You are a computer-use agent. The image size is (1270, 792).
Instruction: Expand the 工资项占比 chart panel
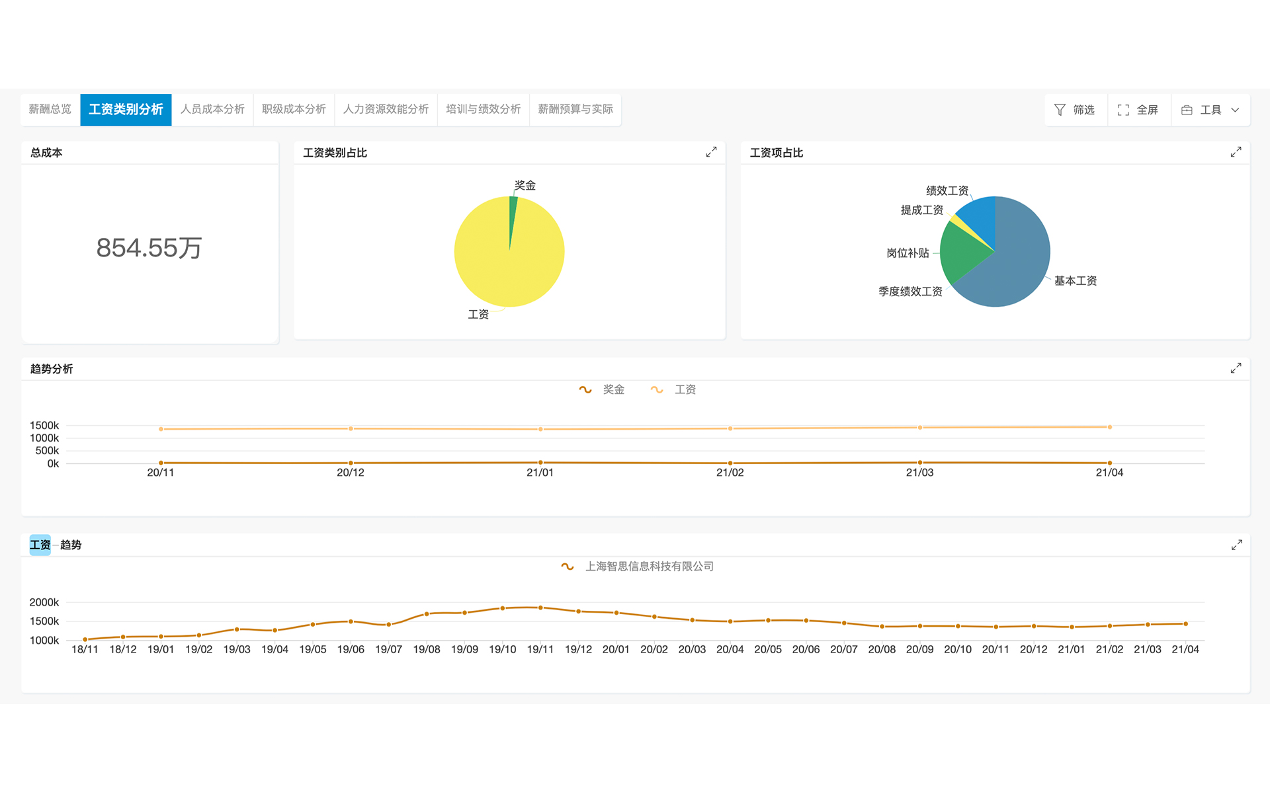(1236, 152)
